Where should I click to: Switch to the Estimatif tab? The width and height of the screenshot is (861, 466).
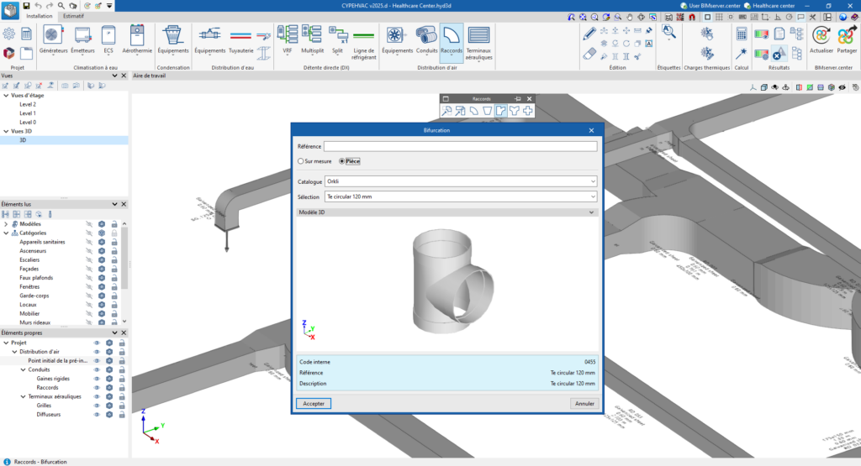pos(73,16)
